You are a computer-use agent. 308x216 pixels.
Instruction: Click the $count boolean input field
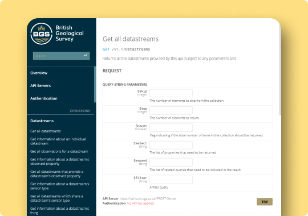coord(171,128)
